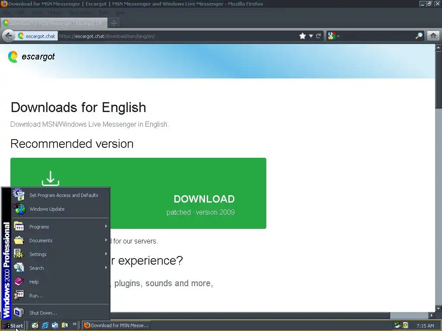Click the vertical scrollbar thumb
The image size is (442, 331).
[x=439, y=79]
